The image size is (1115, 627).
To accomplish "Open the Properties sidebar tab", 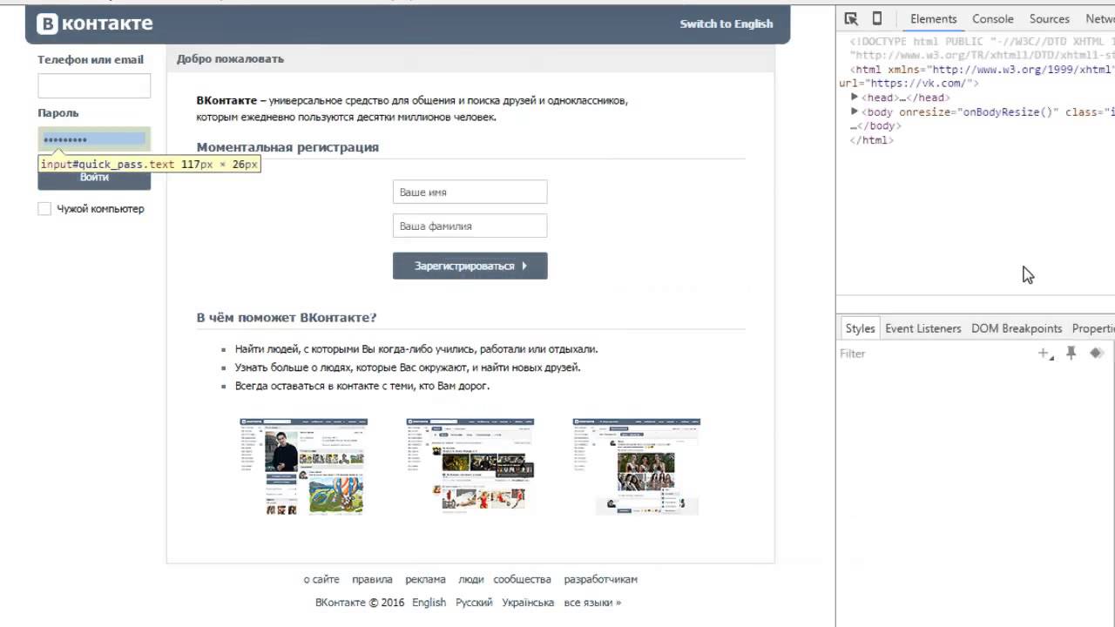I will pos(1092,328).
